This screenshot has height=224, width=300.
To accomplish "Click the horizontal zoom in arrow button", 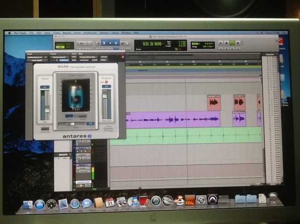I will (91, 43).
